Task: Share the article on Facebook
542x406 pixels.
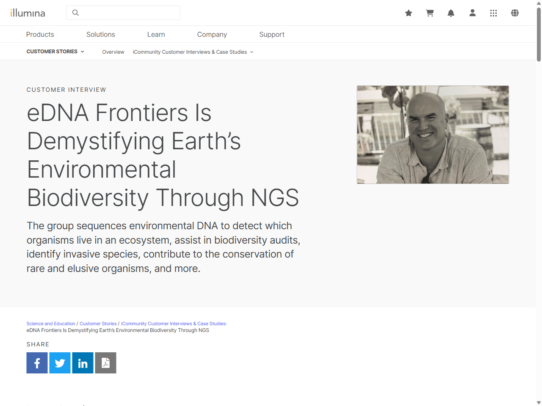Action: (37, 363)
